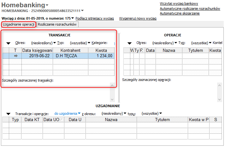
Task: Switch to 'Uzgadnianie operacji' tab
Action: point(19,24)
